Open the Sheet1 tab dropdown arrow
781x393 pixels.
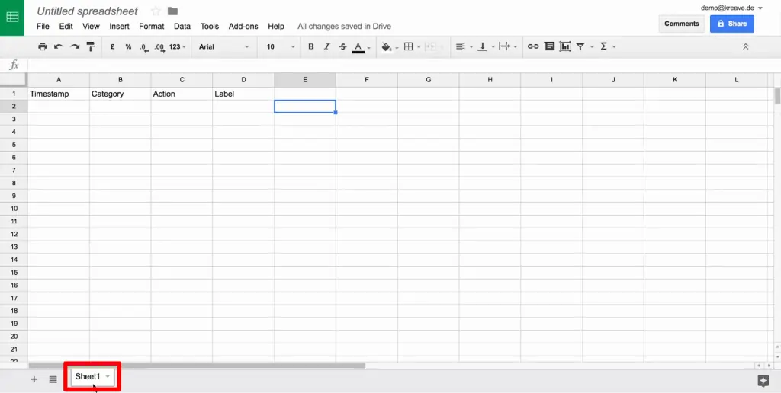[x=108, y=377]
